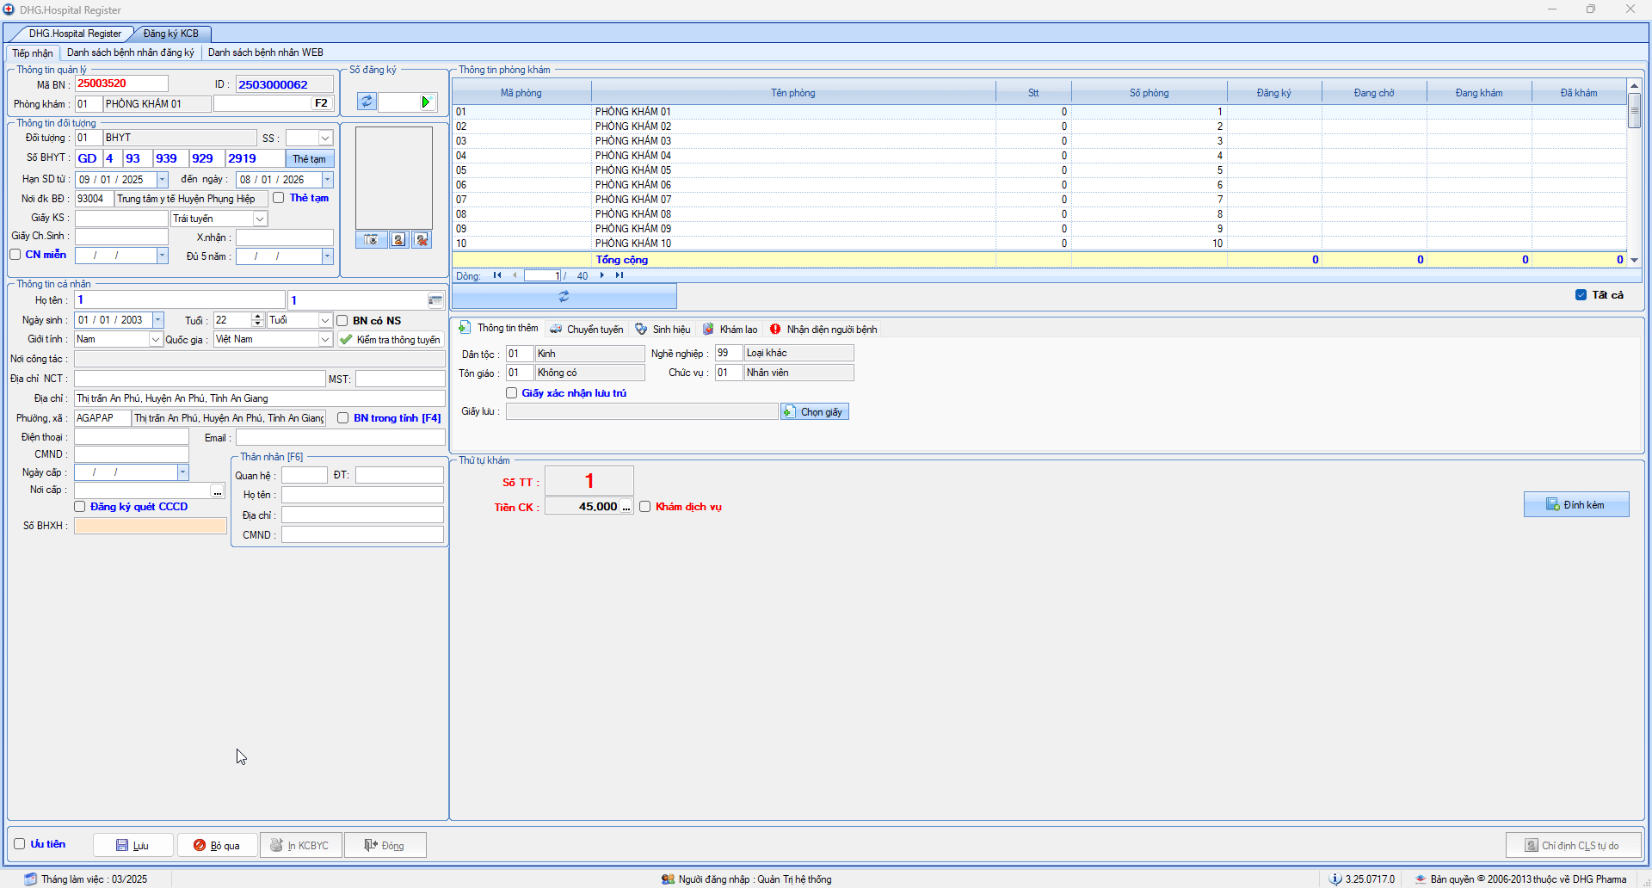Click the Bỏ qua cancel button
This screenshot has width=1652, height=888.
point(217,845)
